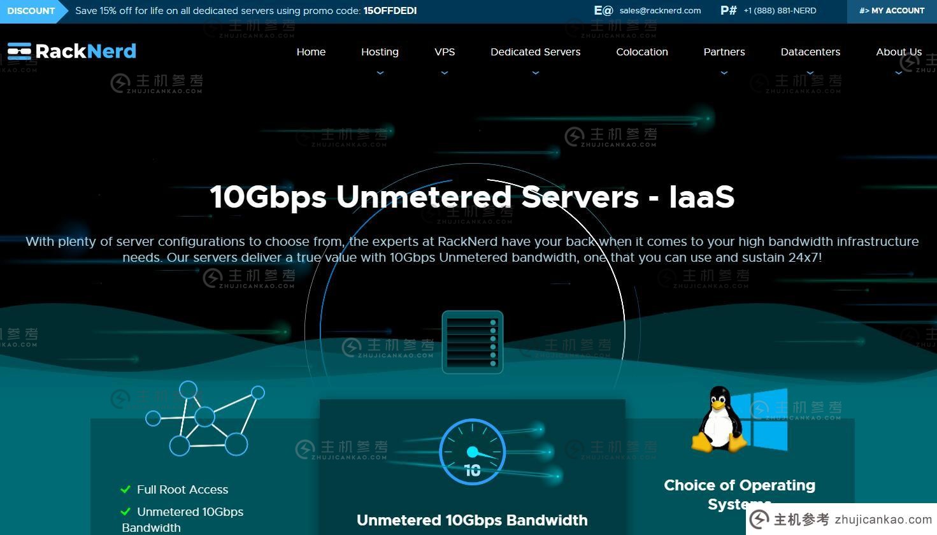Click the hero paragraph about server configurations
Screen dimensions: 937x535
tap(472, 249)
